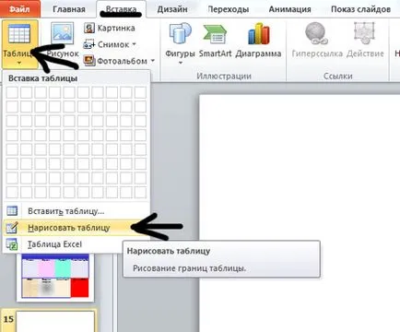Image resolution: width=400 pixels, height=332 pixels.
Task: Select slide 15 thumbnail
Action: 55,322
